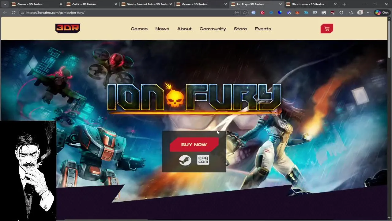Open the About menu item

pos(184,29)
